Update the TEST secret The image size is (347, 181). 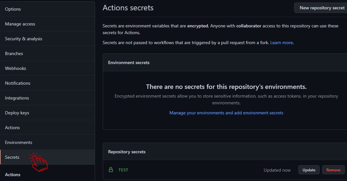[x=309, y=170]
